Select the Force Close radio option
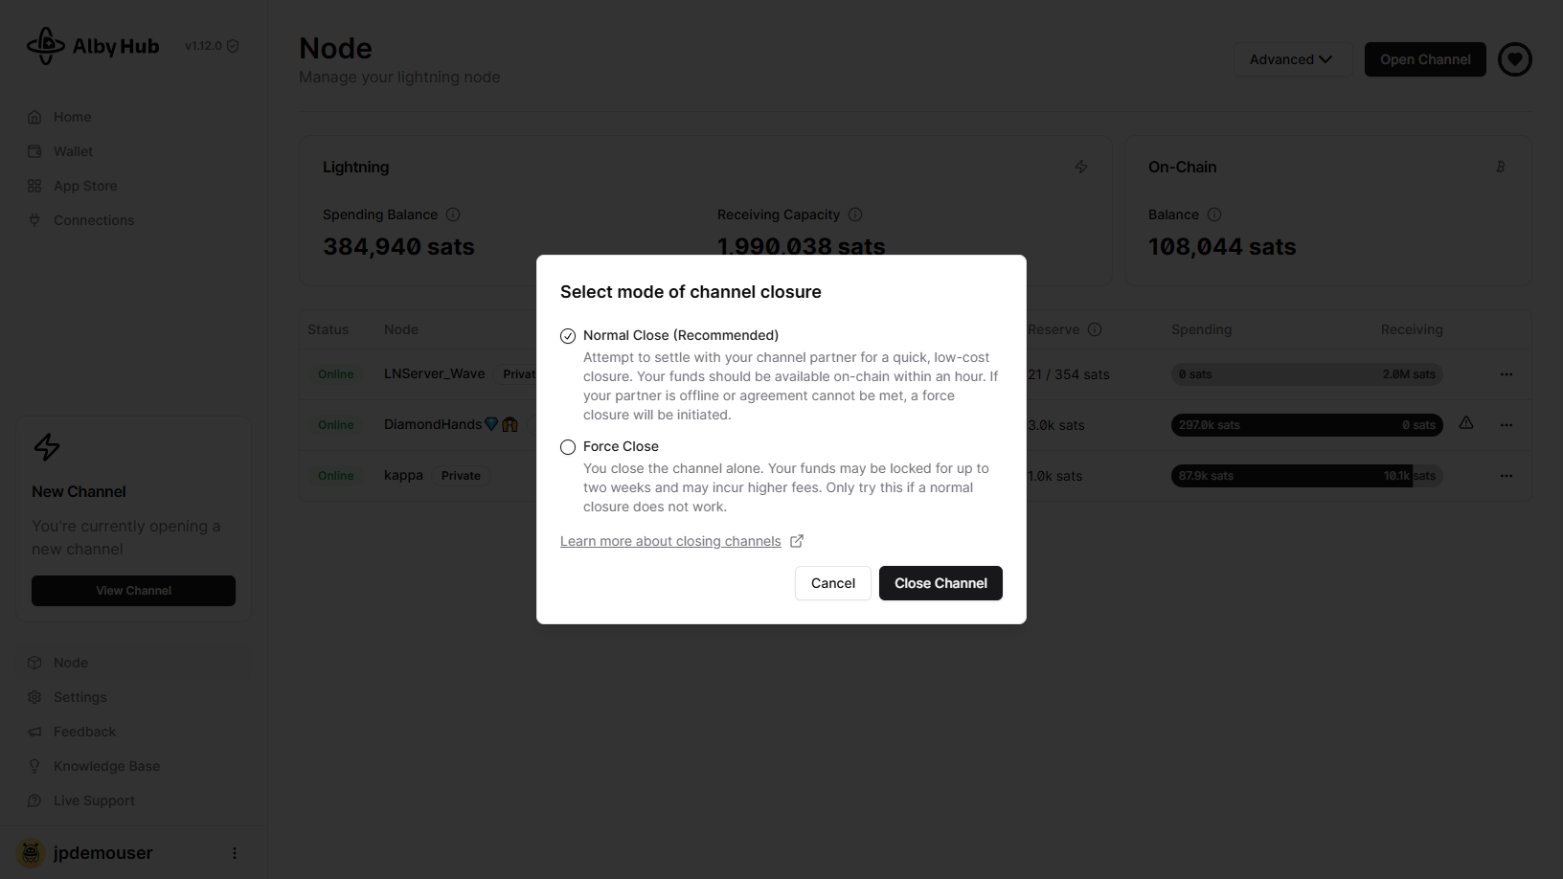The width and height of the screenshot is (1563, 879). click(568, 447)
